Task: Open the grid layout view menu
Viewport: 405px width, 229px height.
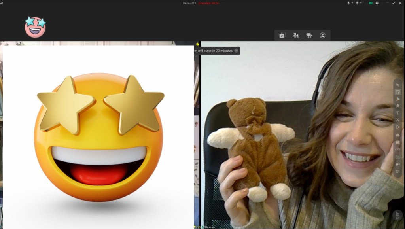Action: tap(377, 3)
